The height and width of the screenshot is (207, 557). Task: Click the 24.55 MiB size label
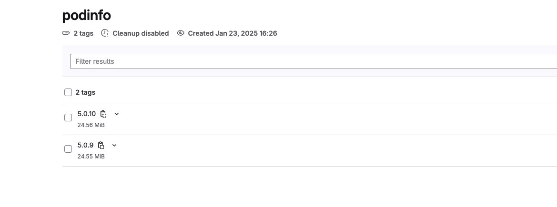[91, 156]
